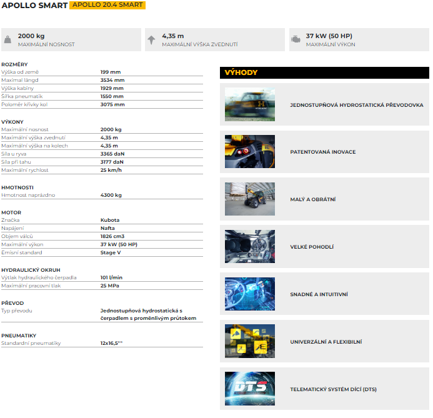
Task: Click the Snadné a intuitivní label
Action: [319, 294]
